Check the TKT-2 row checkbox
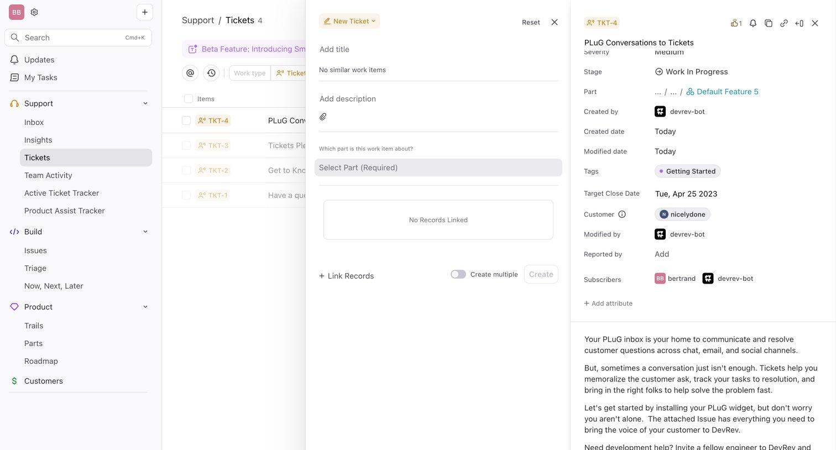Image resolution: width=836 pixels, height=450 pixels. 186,170
